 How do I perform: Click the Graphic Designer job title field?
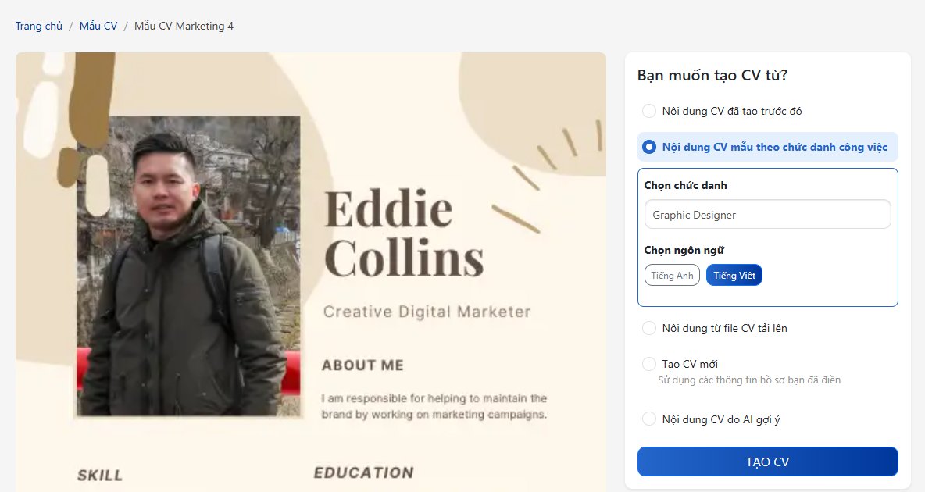[767, 215]
